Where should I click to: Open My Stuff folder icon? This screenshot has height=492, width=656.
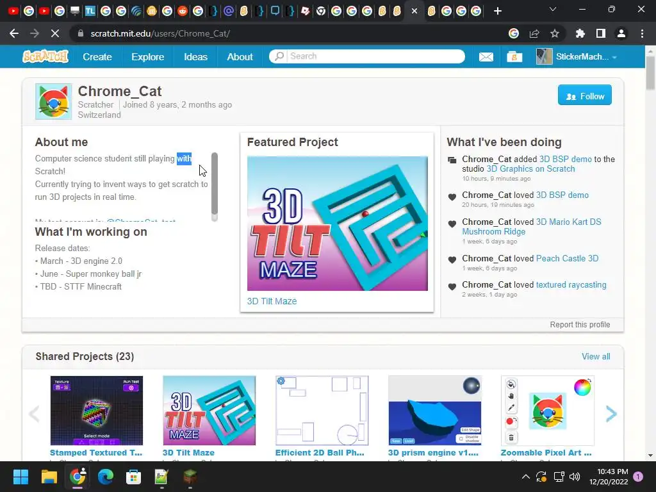point(514,56)
